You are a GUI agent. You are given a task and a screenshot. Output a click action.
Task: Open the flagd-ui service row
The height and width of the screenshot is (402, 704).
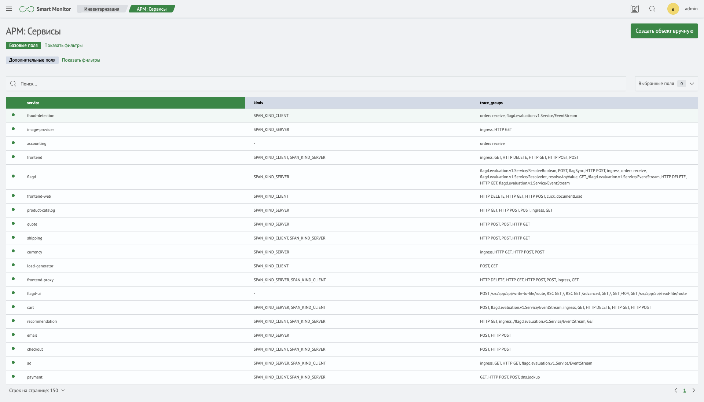tap(352, 293)
